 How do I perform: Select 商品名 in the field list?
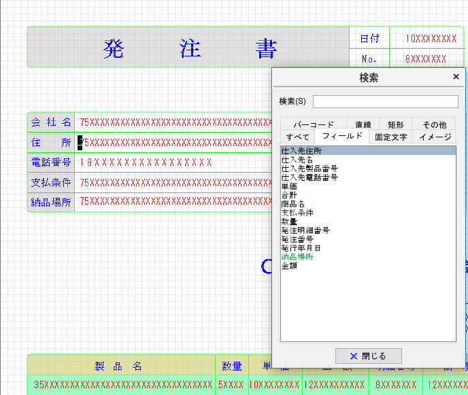tap(368, 204)
